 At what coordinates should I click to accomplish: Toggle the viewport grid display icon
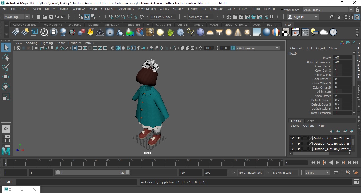[x=75, y=48]
